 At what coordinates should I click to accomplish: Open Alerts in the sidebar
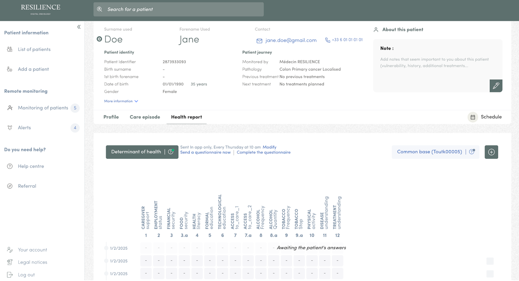[24, 128]
